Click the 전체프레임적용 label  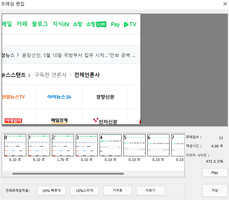pos(17,191)
